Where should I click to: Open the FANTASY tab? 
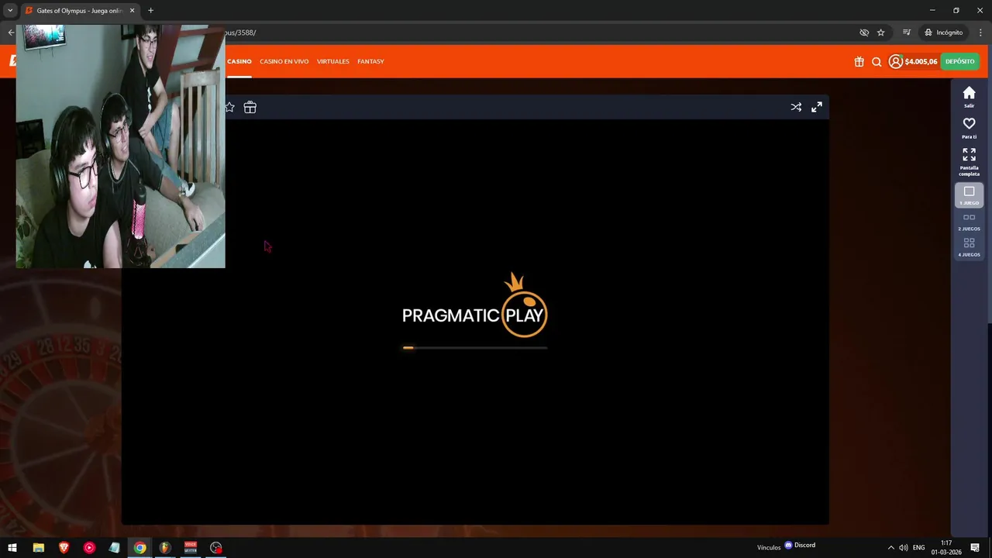[370, 61]
